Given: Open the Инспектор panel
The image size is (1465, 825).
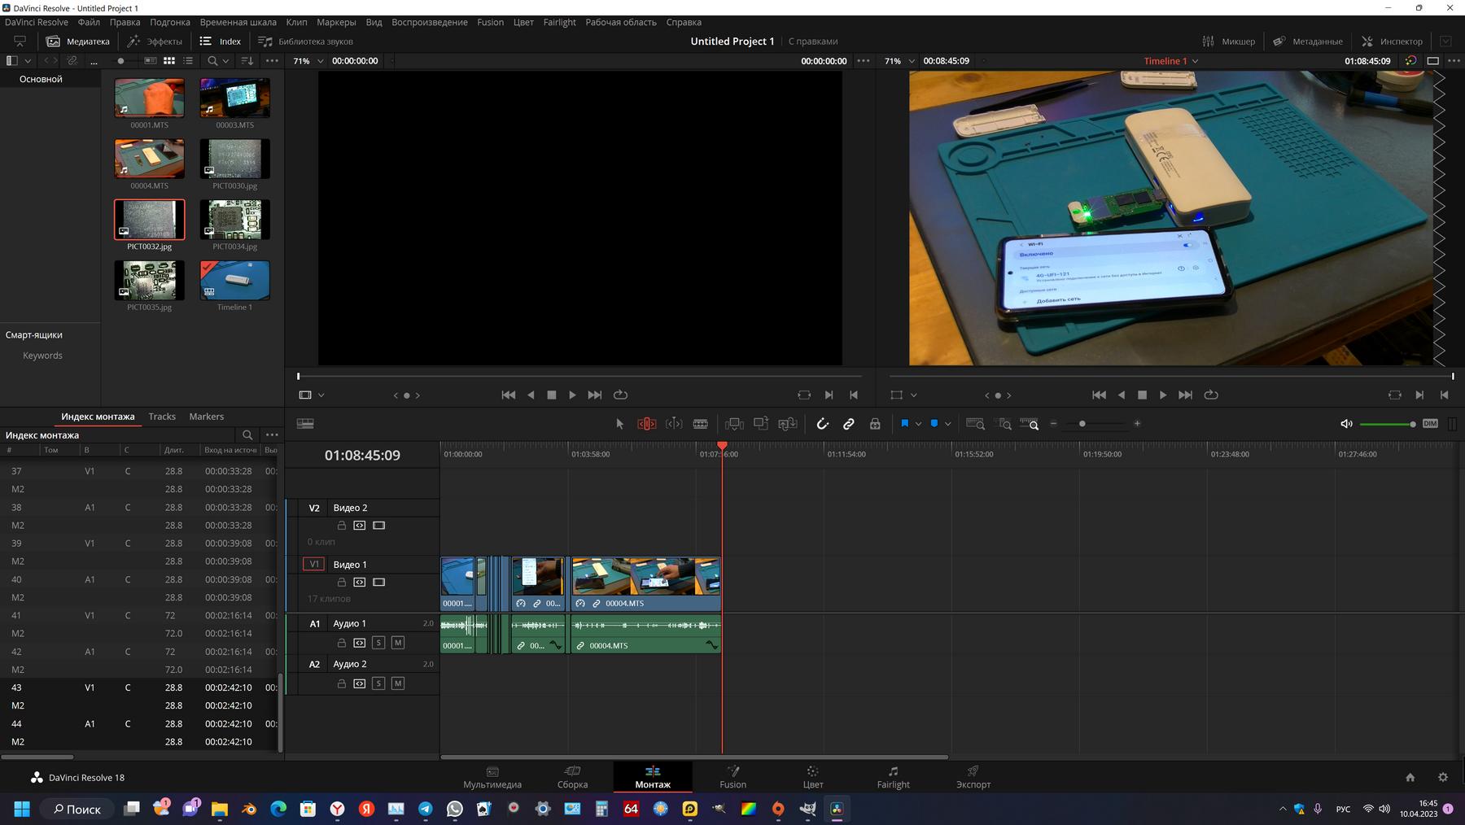Looking at the screenshot, I should pyautogui.click(x=1392, y=41).
